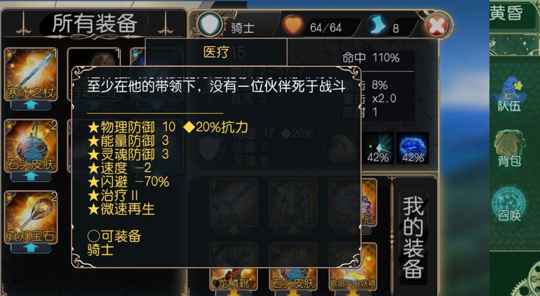Select the 寒冰之杖 equipment card

click(31, 74)
